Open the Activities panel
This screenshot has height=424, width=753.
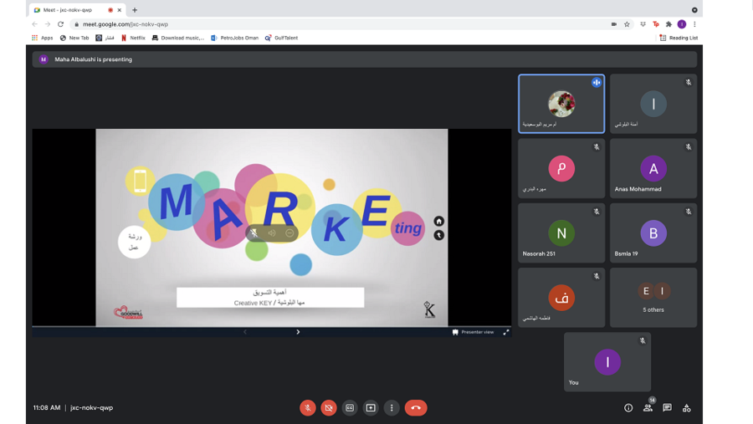click(687, 408)
